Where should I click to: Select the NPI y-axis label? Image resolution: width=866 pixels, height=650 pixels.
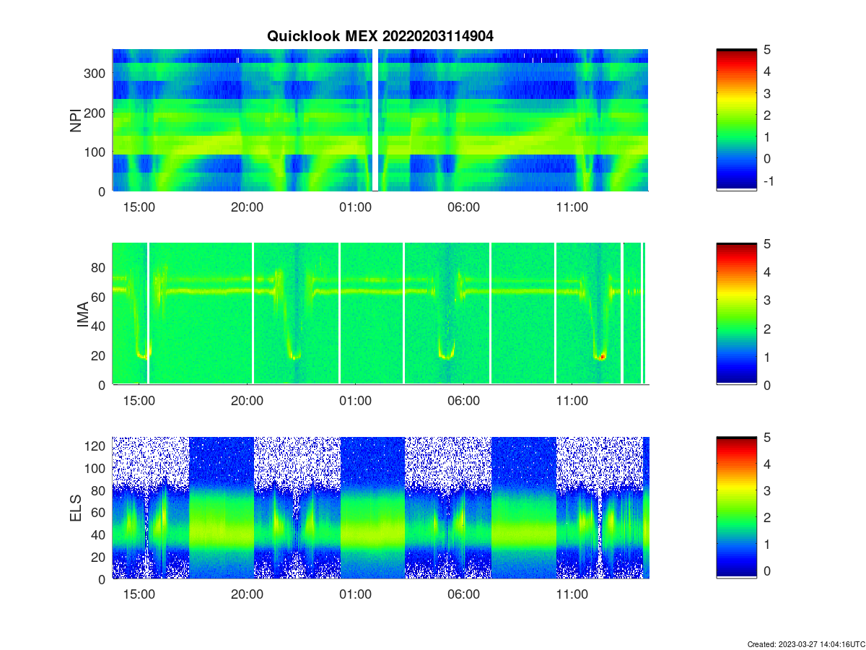[76, 120]
